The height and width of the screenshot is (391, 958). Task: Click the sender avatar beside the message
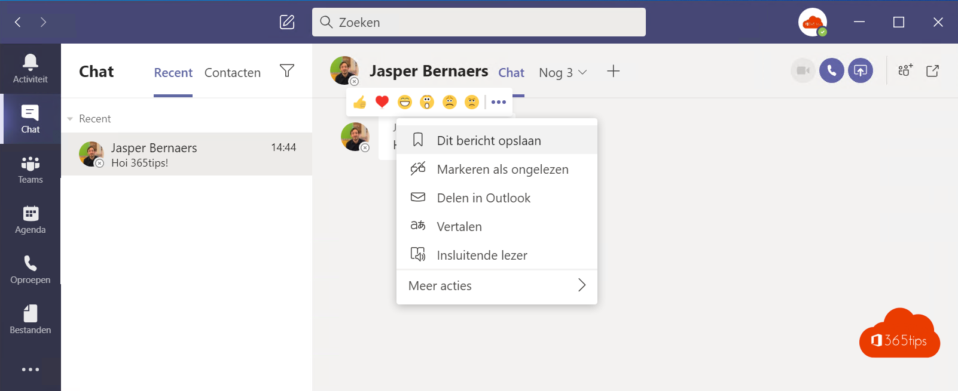355,137
